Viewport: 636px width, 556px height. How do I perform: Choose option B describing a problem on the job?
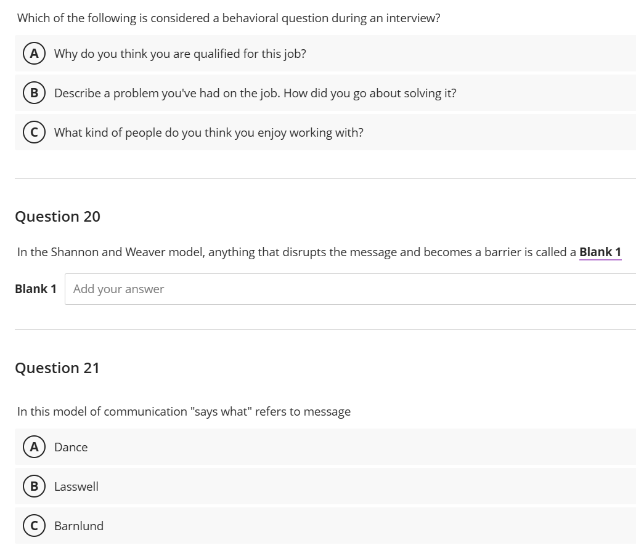click(x=255, y=93)
